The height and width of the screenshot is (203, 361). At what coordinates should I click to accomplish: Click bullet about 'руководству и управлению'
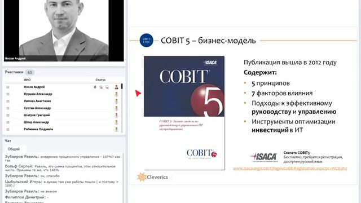pos(294,108)
